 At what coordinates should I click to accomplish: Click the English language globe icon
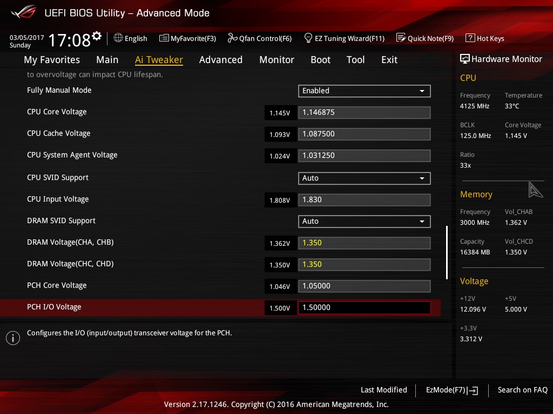(118, 38)
